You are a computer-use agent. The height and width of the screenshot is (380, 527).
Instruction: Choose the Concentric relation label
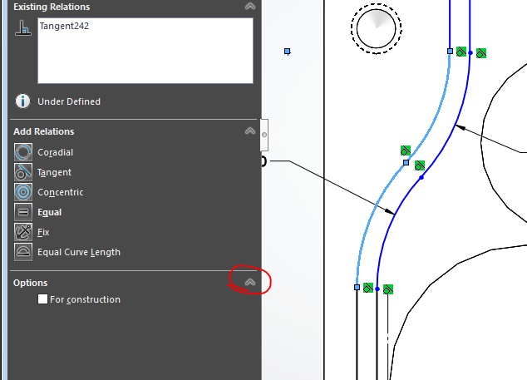tap(60, 192)
